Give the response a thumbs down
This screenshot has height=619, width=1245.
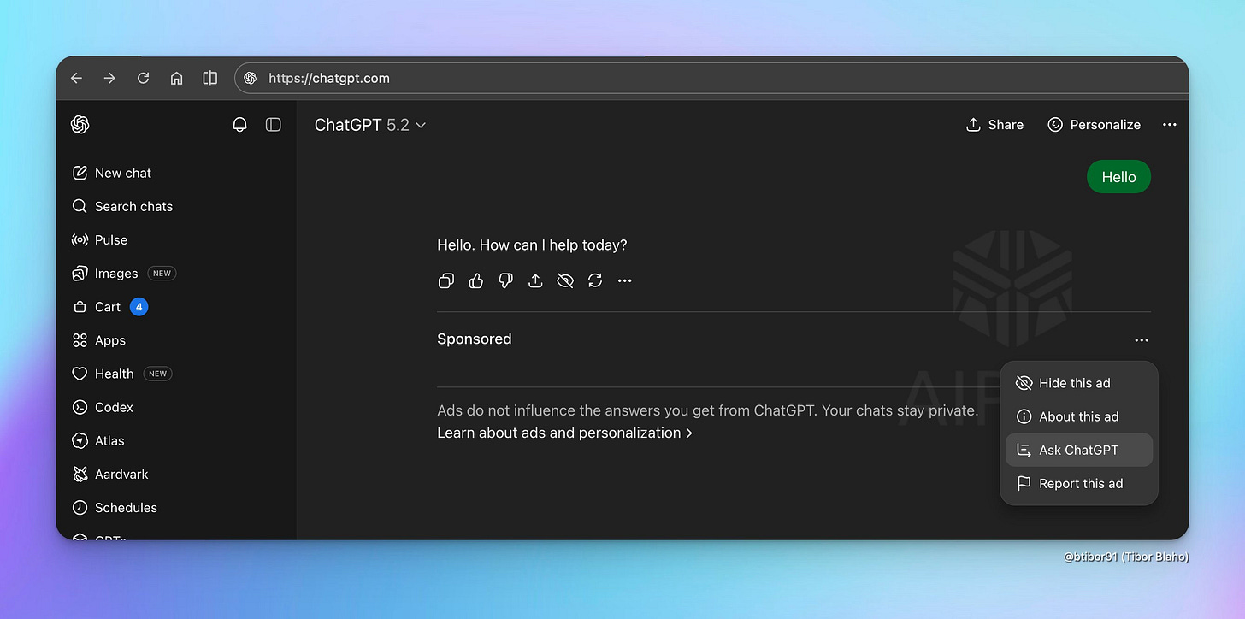click(x=505, y=280)
